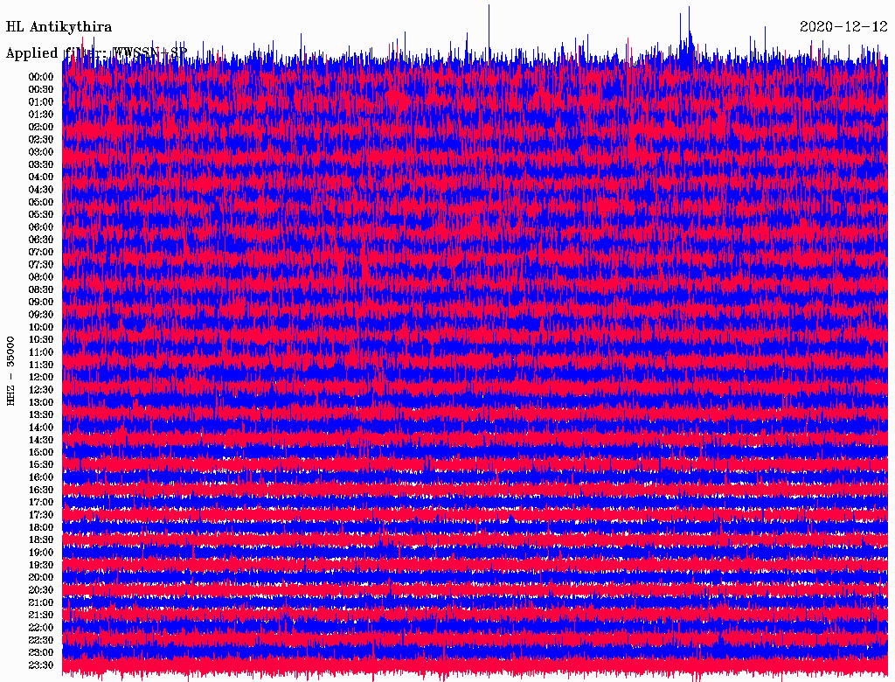895x682 pixels.
Task: Click the 22:30 time label
Action: coord(41,640)
